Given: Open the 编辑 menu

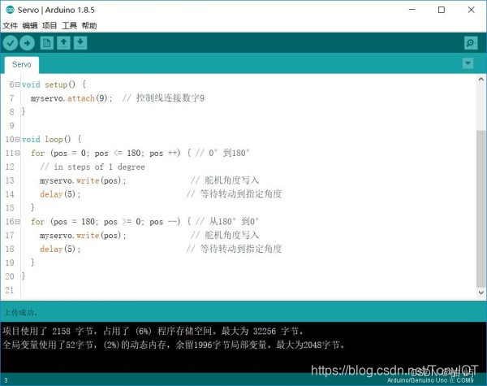Looking at the screenshot, I should pyautogui.click(x=30, y=25).
